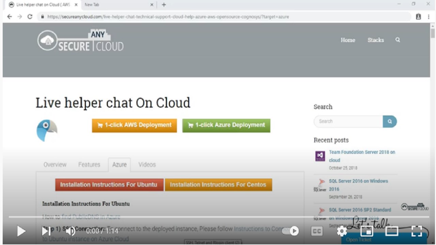Click the Secure Any Cloud logo
This screenshot has width=436, height=245.
(80, 40)
